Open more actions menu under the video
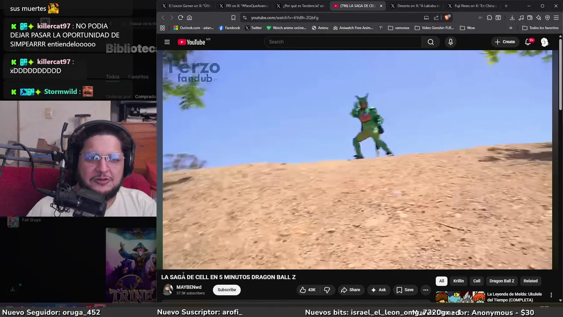This screenshot has height=317, width=563. (x=425, y=290)
